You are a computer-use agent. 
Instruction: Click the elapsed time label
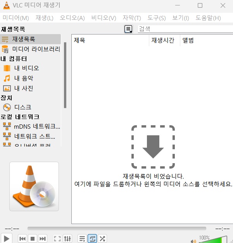point(12,229)
